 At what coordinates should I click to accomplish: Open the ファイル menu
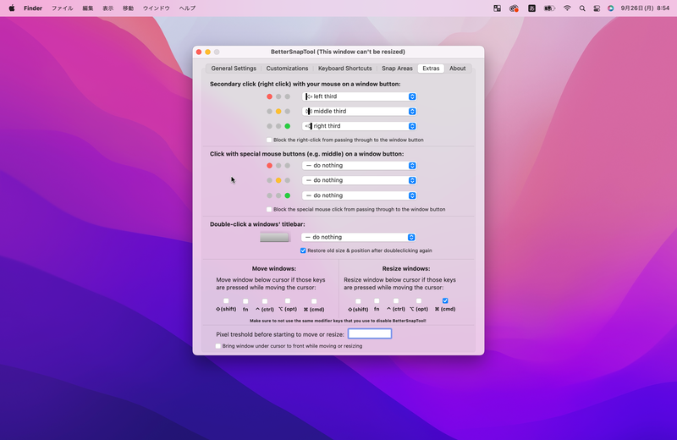(62, 8)
